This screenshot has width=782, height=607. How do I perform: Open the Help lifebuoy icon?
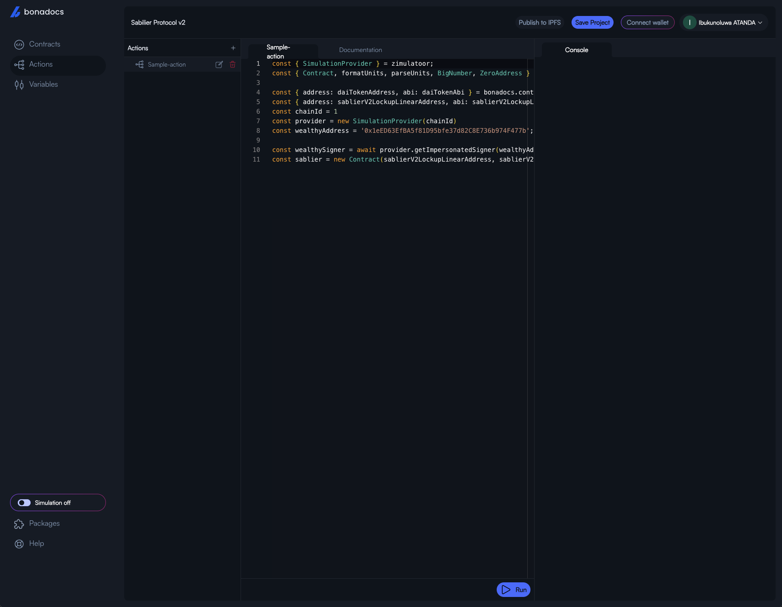coord(19,544)
